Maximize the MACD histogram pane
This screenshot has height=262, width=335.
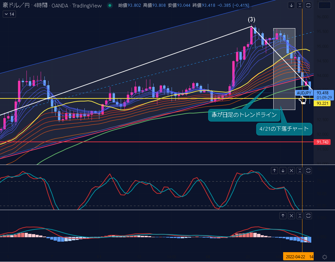[x=308, y=216]
